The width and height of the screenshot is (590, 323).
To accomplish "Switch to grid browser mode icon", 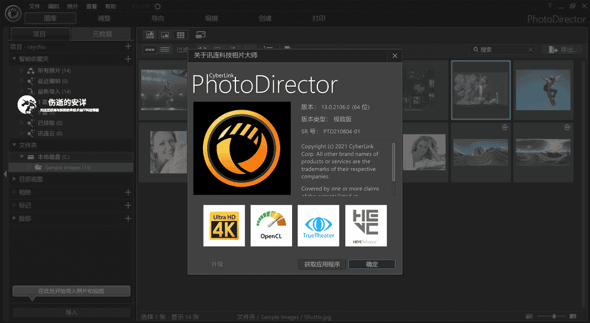I will [181, 35].
